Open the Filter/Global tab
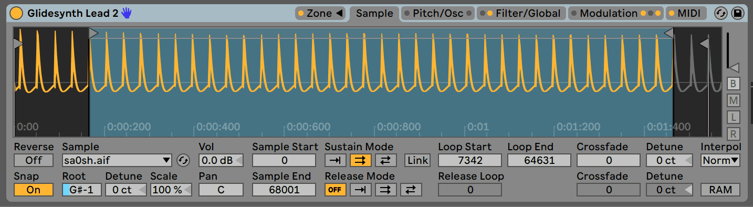Screen dimensions: 753x207 click(522, 13)
